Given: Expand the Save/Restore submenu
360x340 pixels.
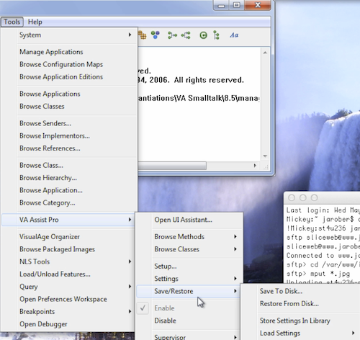Looking at the screenshot, I should click(188, 291).
